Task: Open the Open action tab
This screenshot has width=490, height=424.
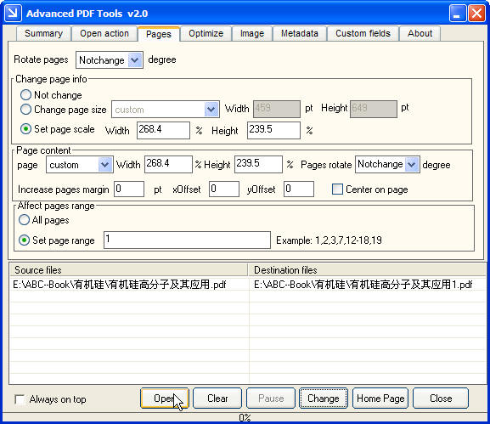Action: pos(104,33)
